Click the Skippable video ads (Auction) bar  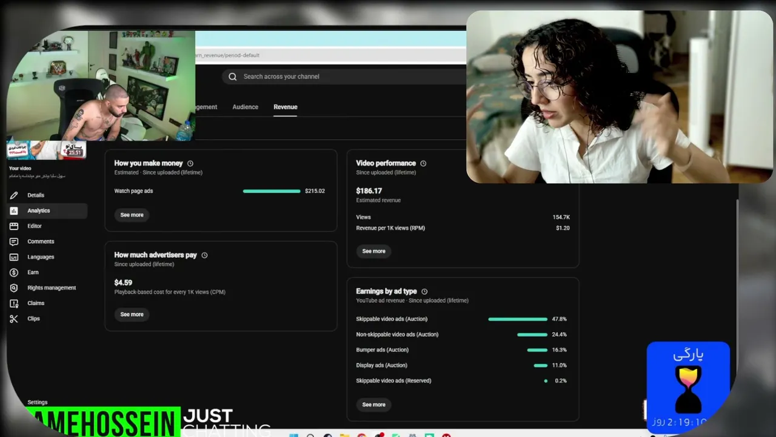tap(518, 319)
